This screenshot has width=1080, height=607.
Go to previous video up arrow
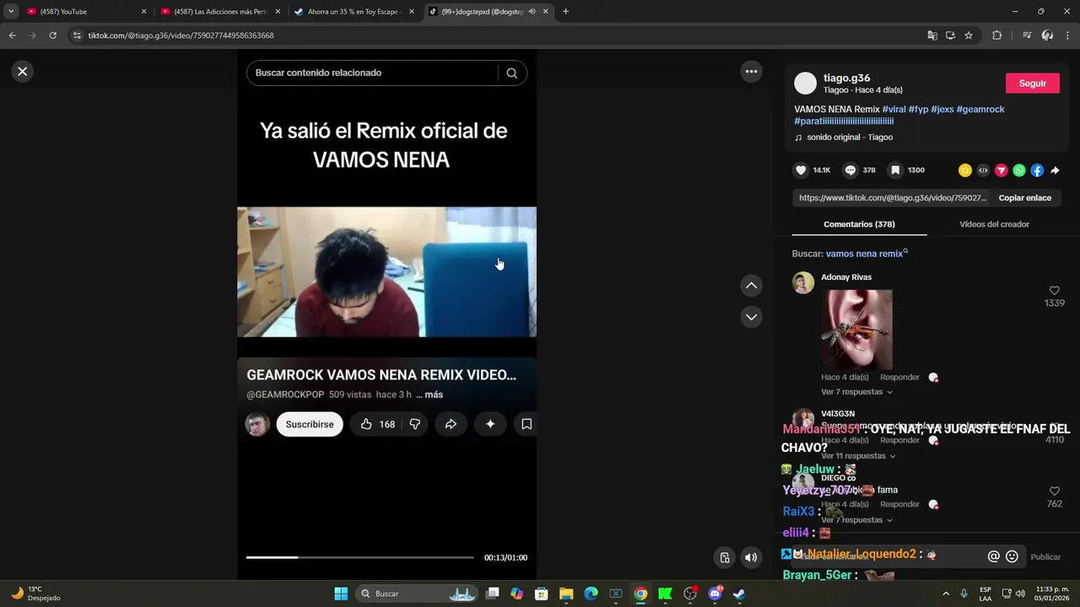751,286
